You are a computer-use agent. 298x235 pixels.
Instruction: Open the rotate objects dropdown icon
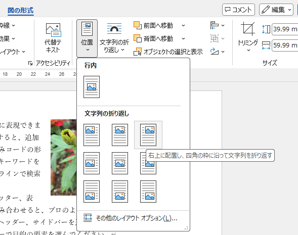pos(218,52)
